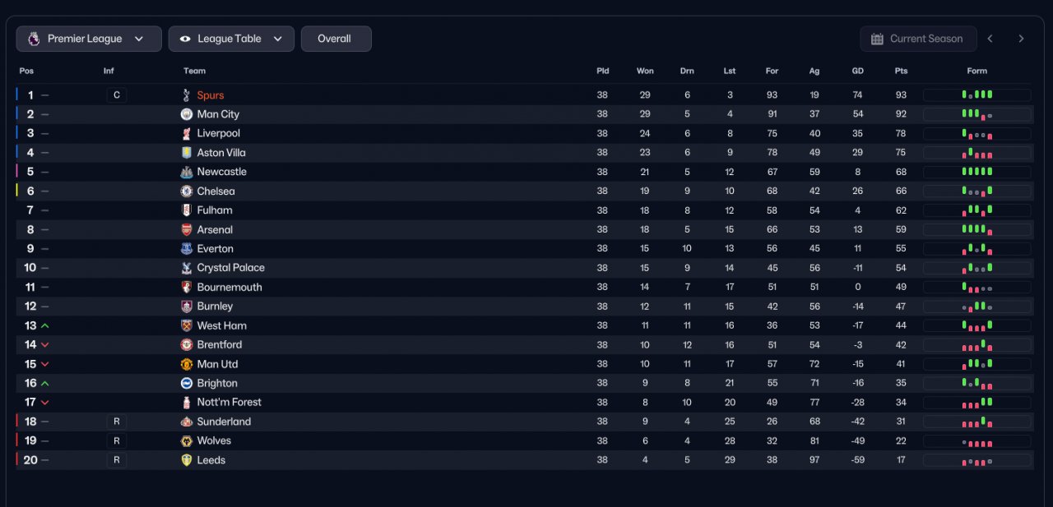
Task: Click the Champions 'C' info badge for Spurs
Action: (x=116, y=95)
